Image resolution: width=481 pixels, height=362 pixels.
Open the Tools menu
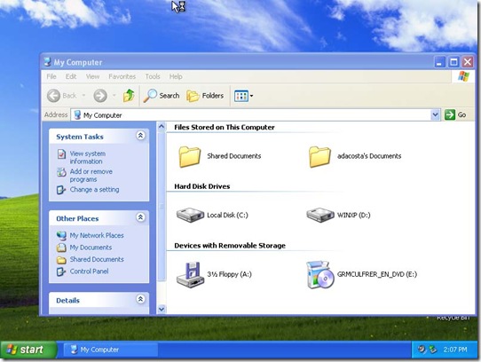(153, 76)
